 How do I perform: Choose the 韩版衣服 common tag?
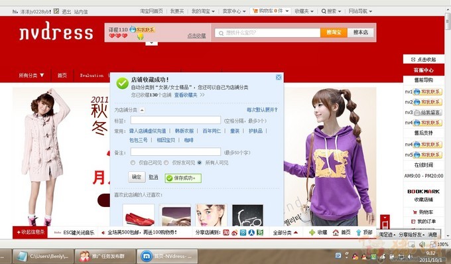coord(184,131)
